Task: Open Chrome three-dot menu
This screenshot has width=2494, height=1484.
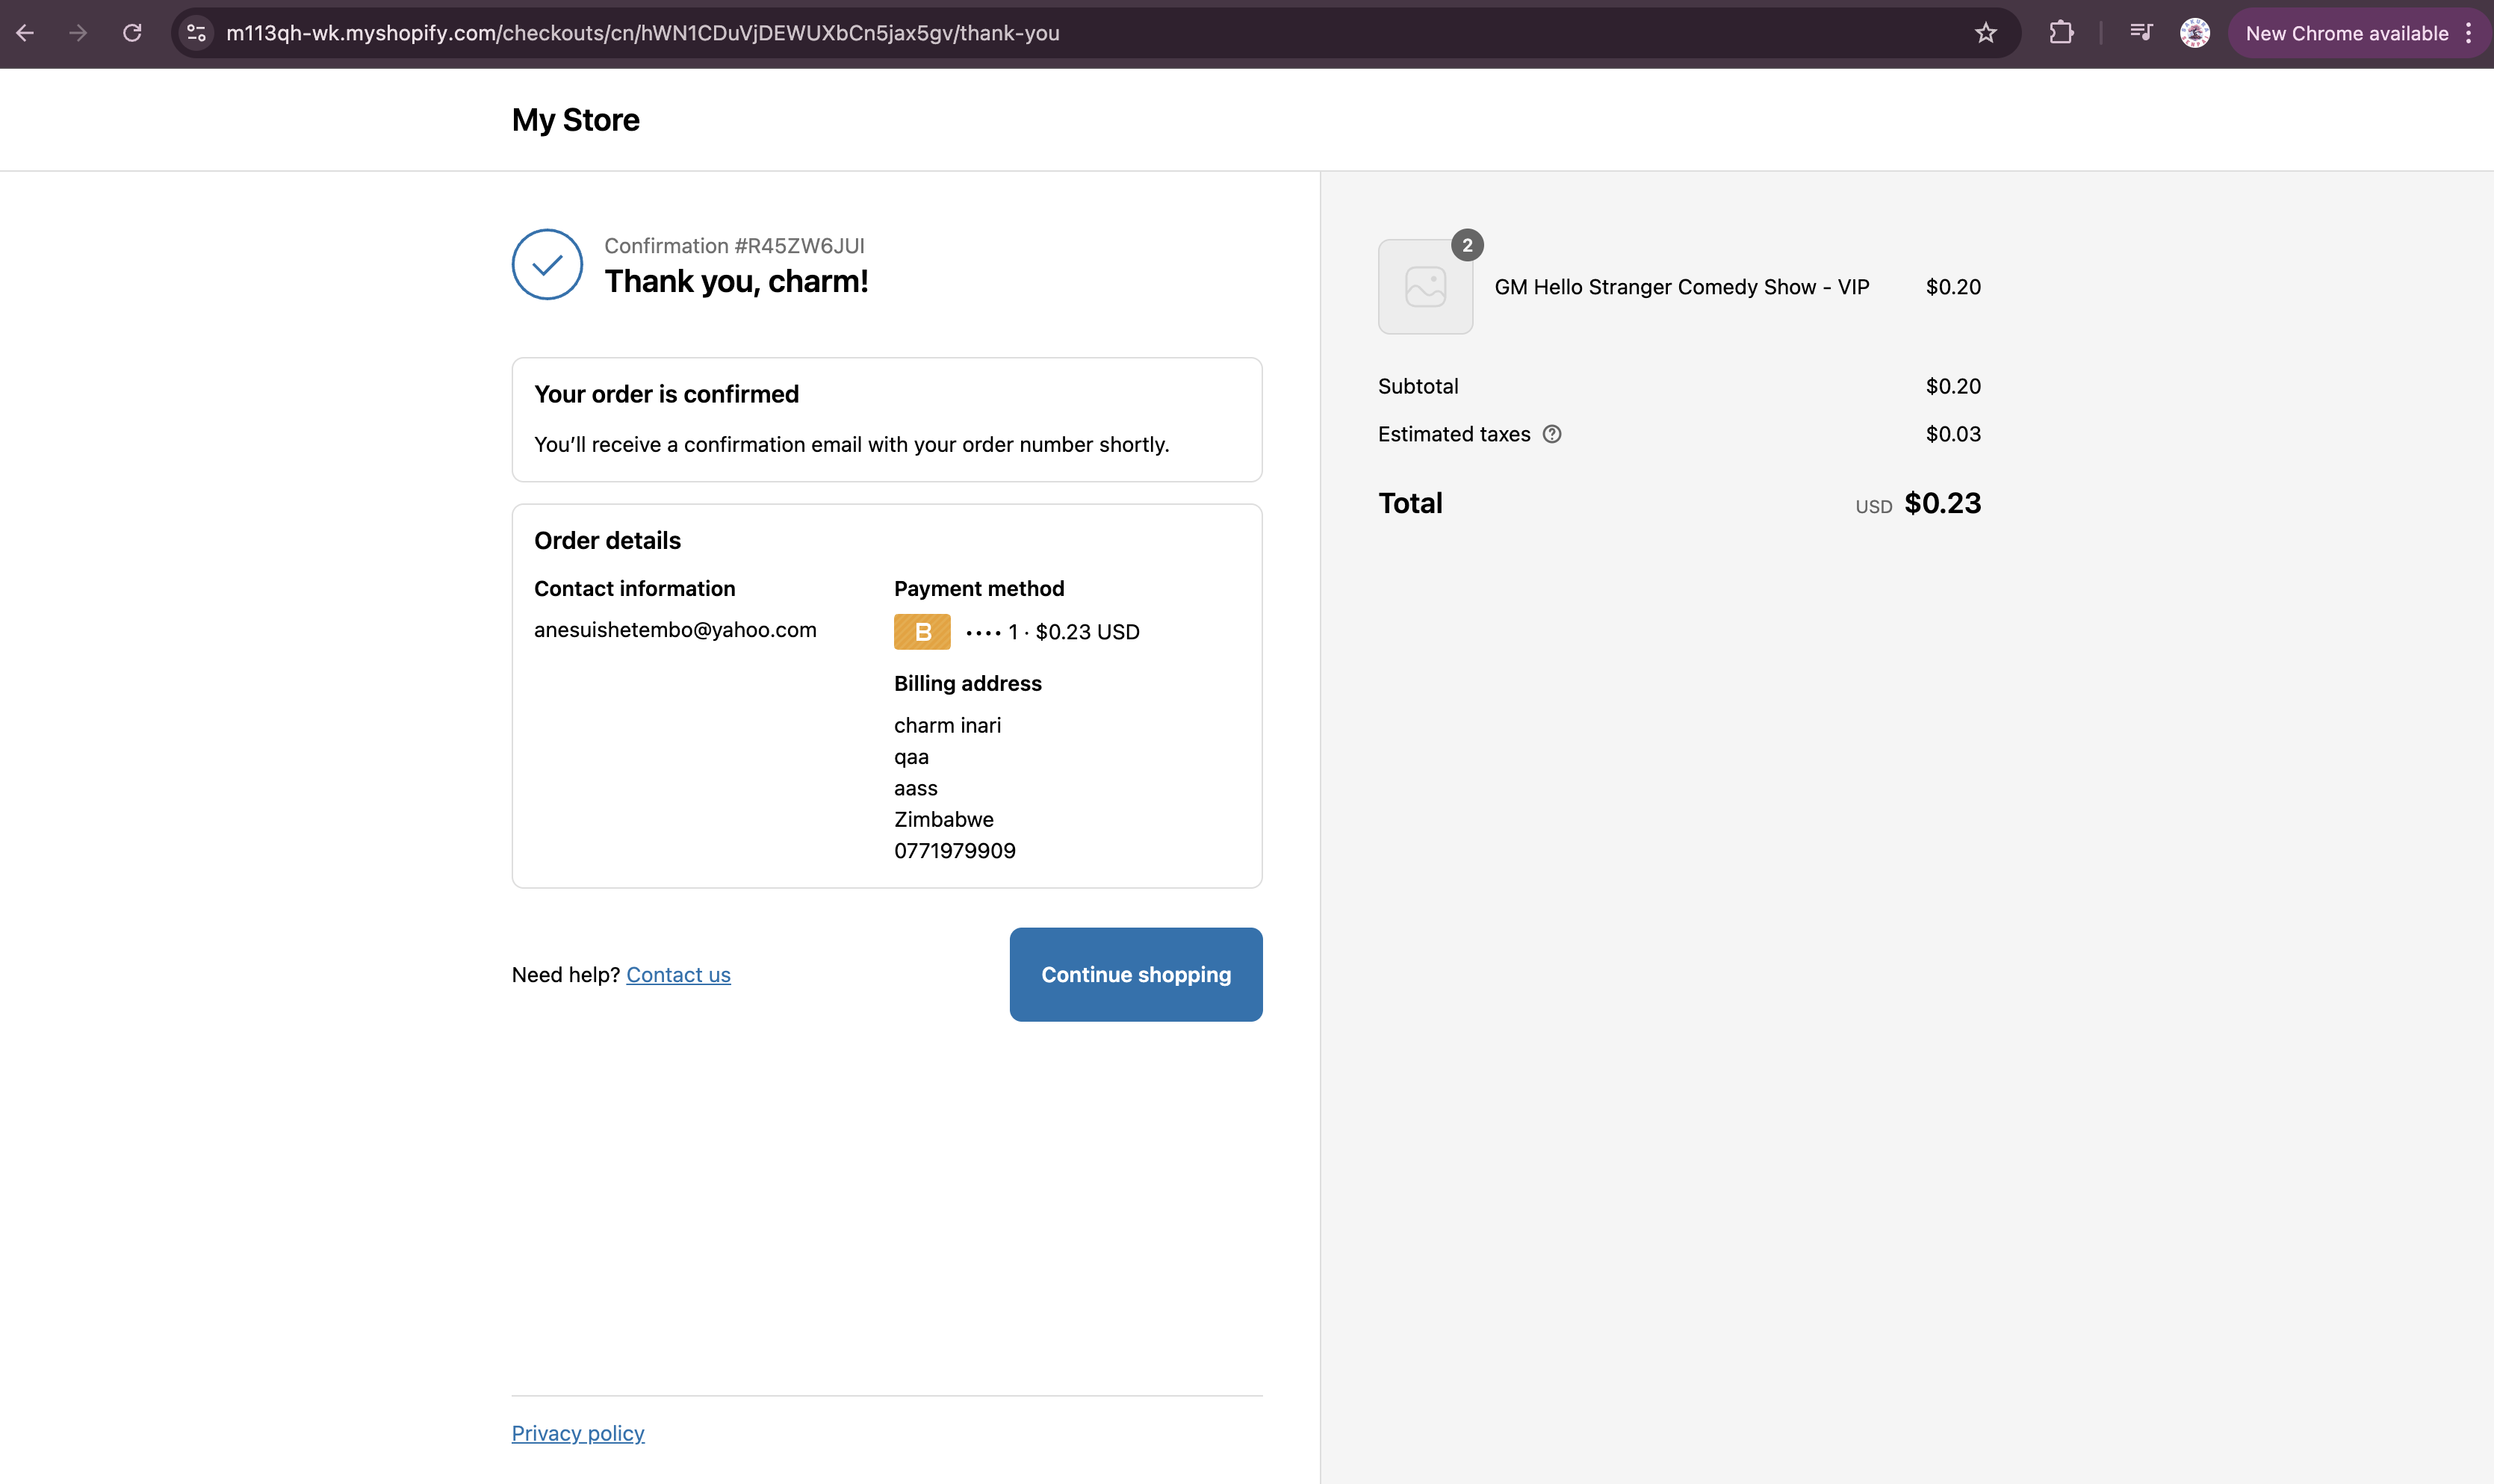Action: [x=2469, y=33]
